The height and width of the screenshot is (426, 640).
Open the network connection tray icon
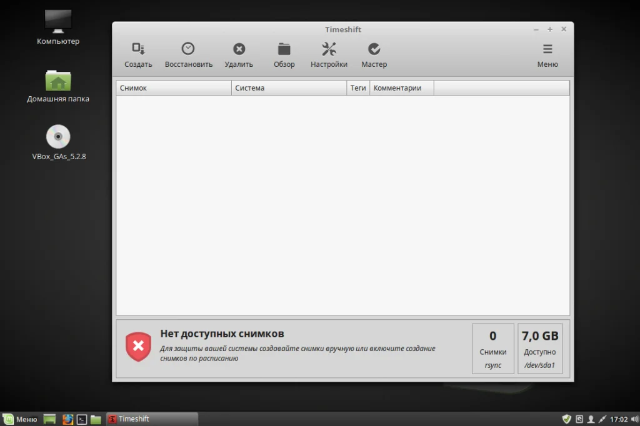[x=602, y=419]
